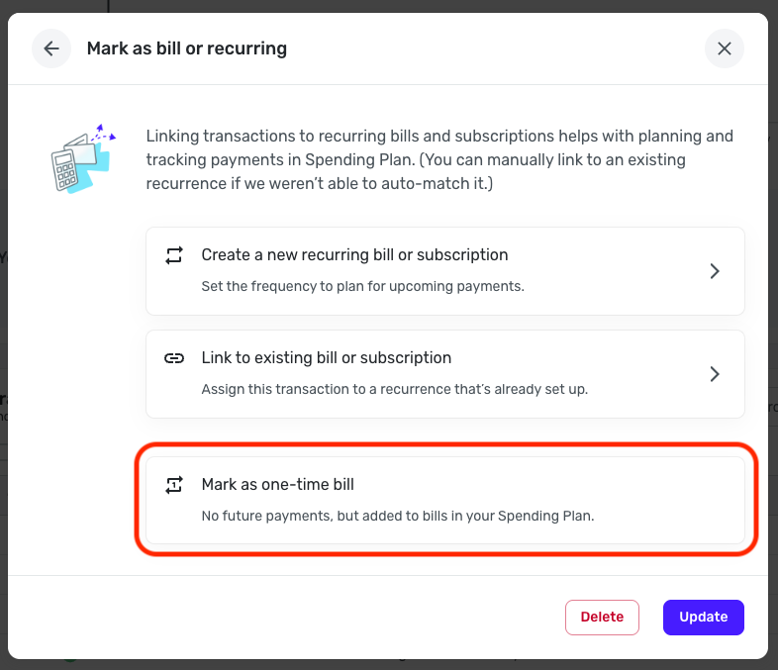Viewport: 778px width, 670px height.
Task: Click the one-time bill icon
Action: coord(174,485)
